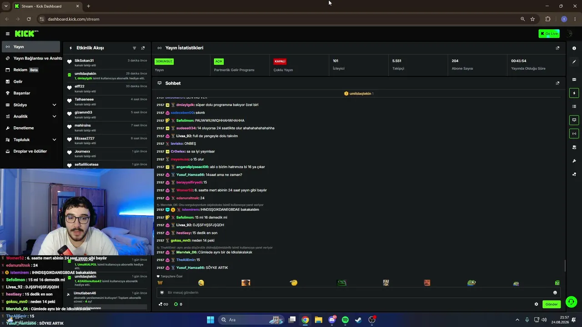Click in the Bir mesaj gönderin field

(x=358, y=292)
